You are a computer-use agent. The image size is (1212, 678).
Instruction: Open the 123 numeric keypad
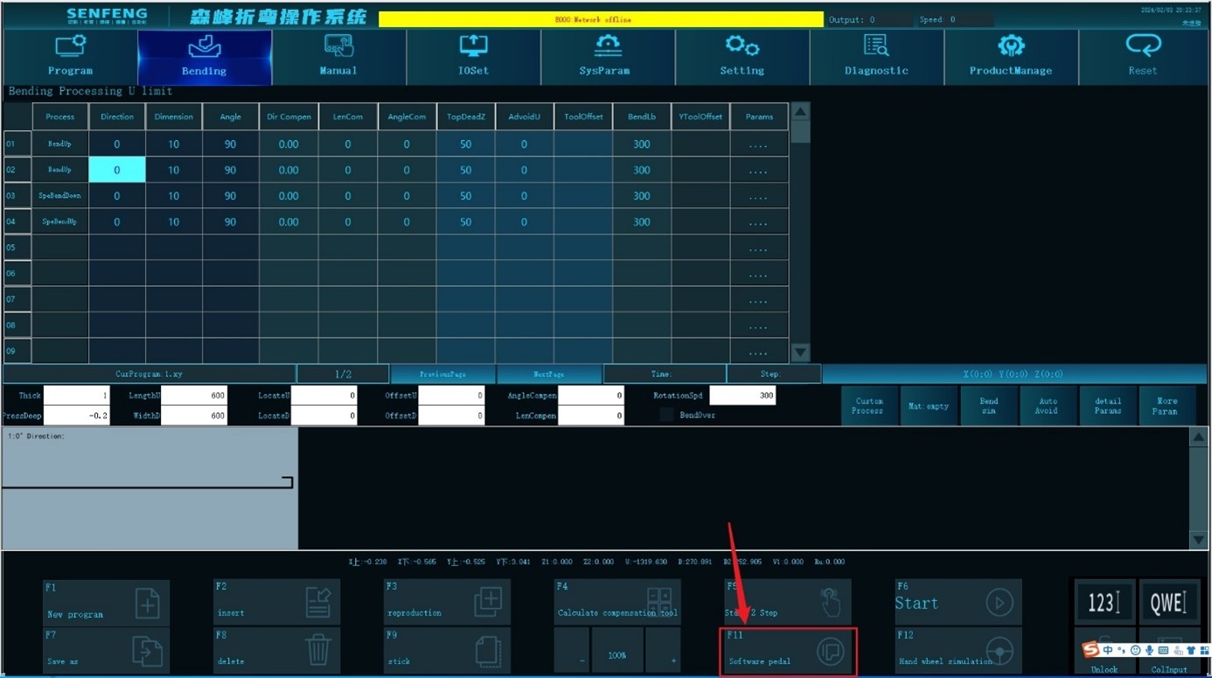tap(1104, 602)
